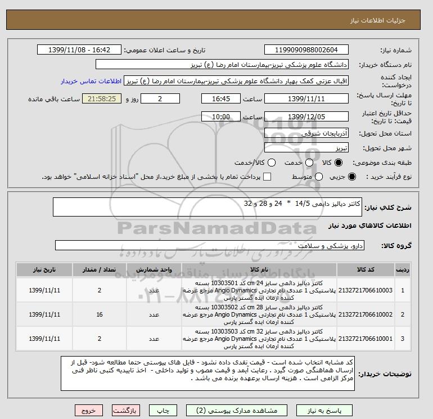Click the 24 cm catheter item name

point(259,290)
